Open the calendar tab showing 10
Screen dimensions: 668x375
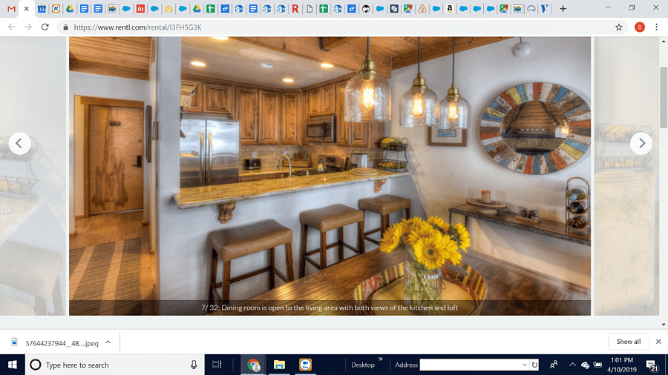coord(42,8)
